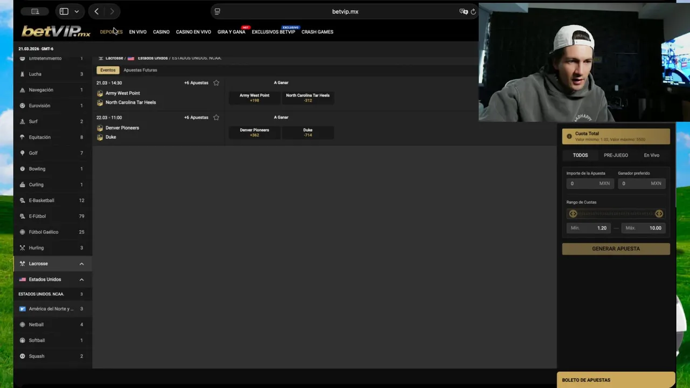Click the betvip.mx address bar
Screen dimensions: 690x388
[345, 11]
